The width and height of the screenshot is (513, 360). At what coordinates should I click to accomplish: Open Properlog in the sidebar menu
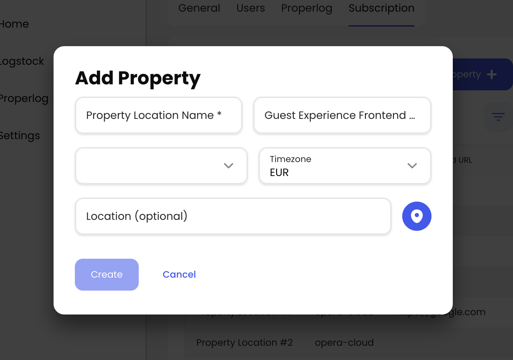pyautogui.click(x=24, y=98)
